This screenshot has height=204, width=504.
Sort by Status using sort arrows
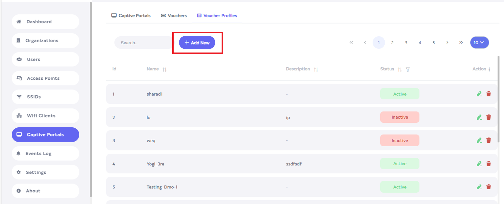(x=400, y=70)
